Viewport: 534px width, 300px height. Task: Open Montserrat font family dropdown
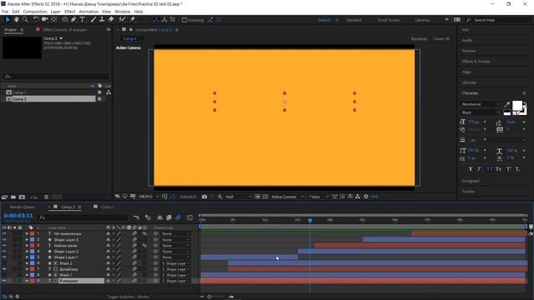481,104
